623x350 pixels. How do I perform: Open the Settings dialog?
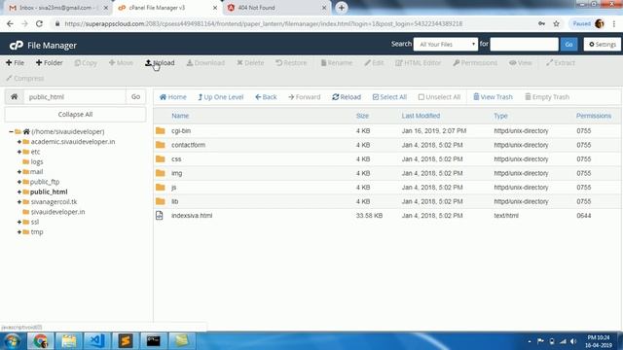click(603, 44)
